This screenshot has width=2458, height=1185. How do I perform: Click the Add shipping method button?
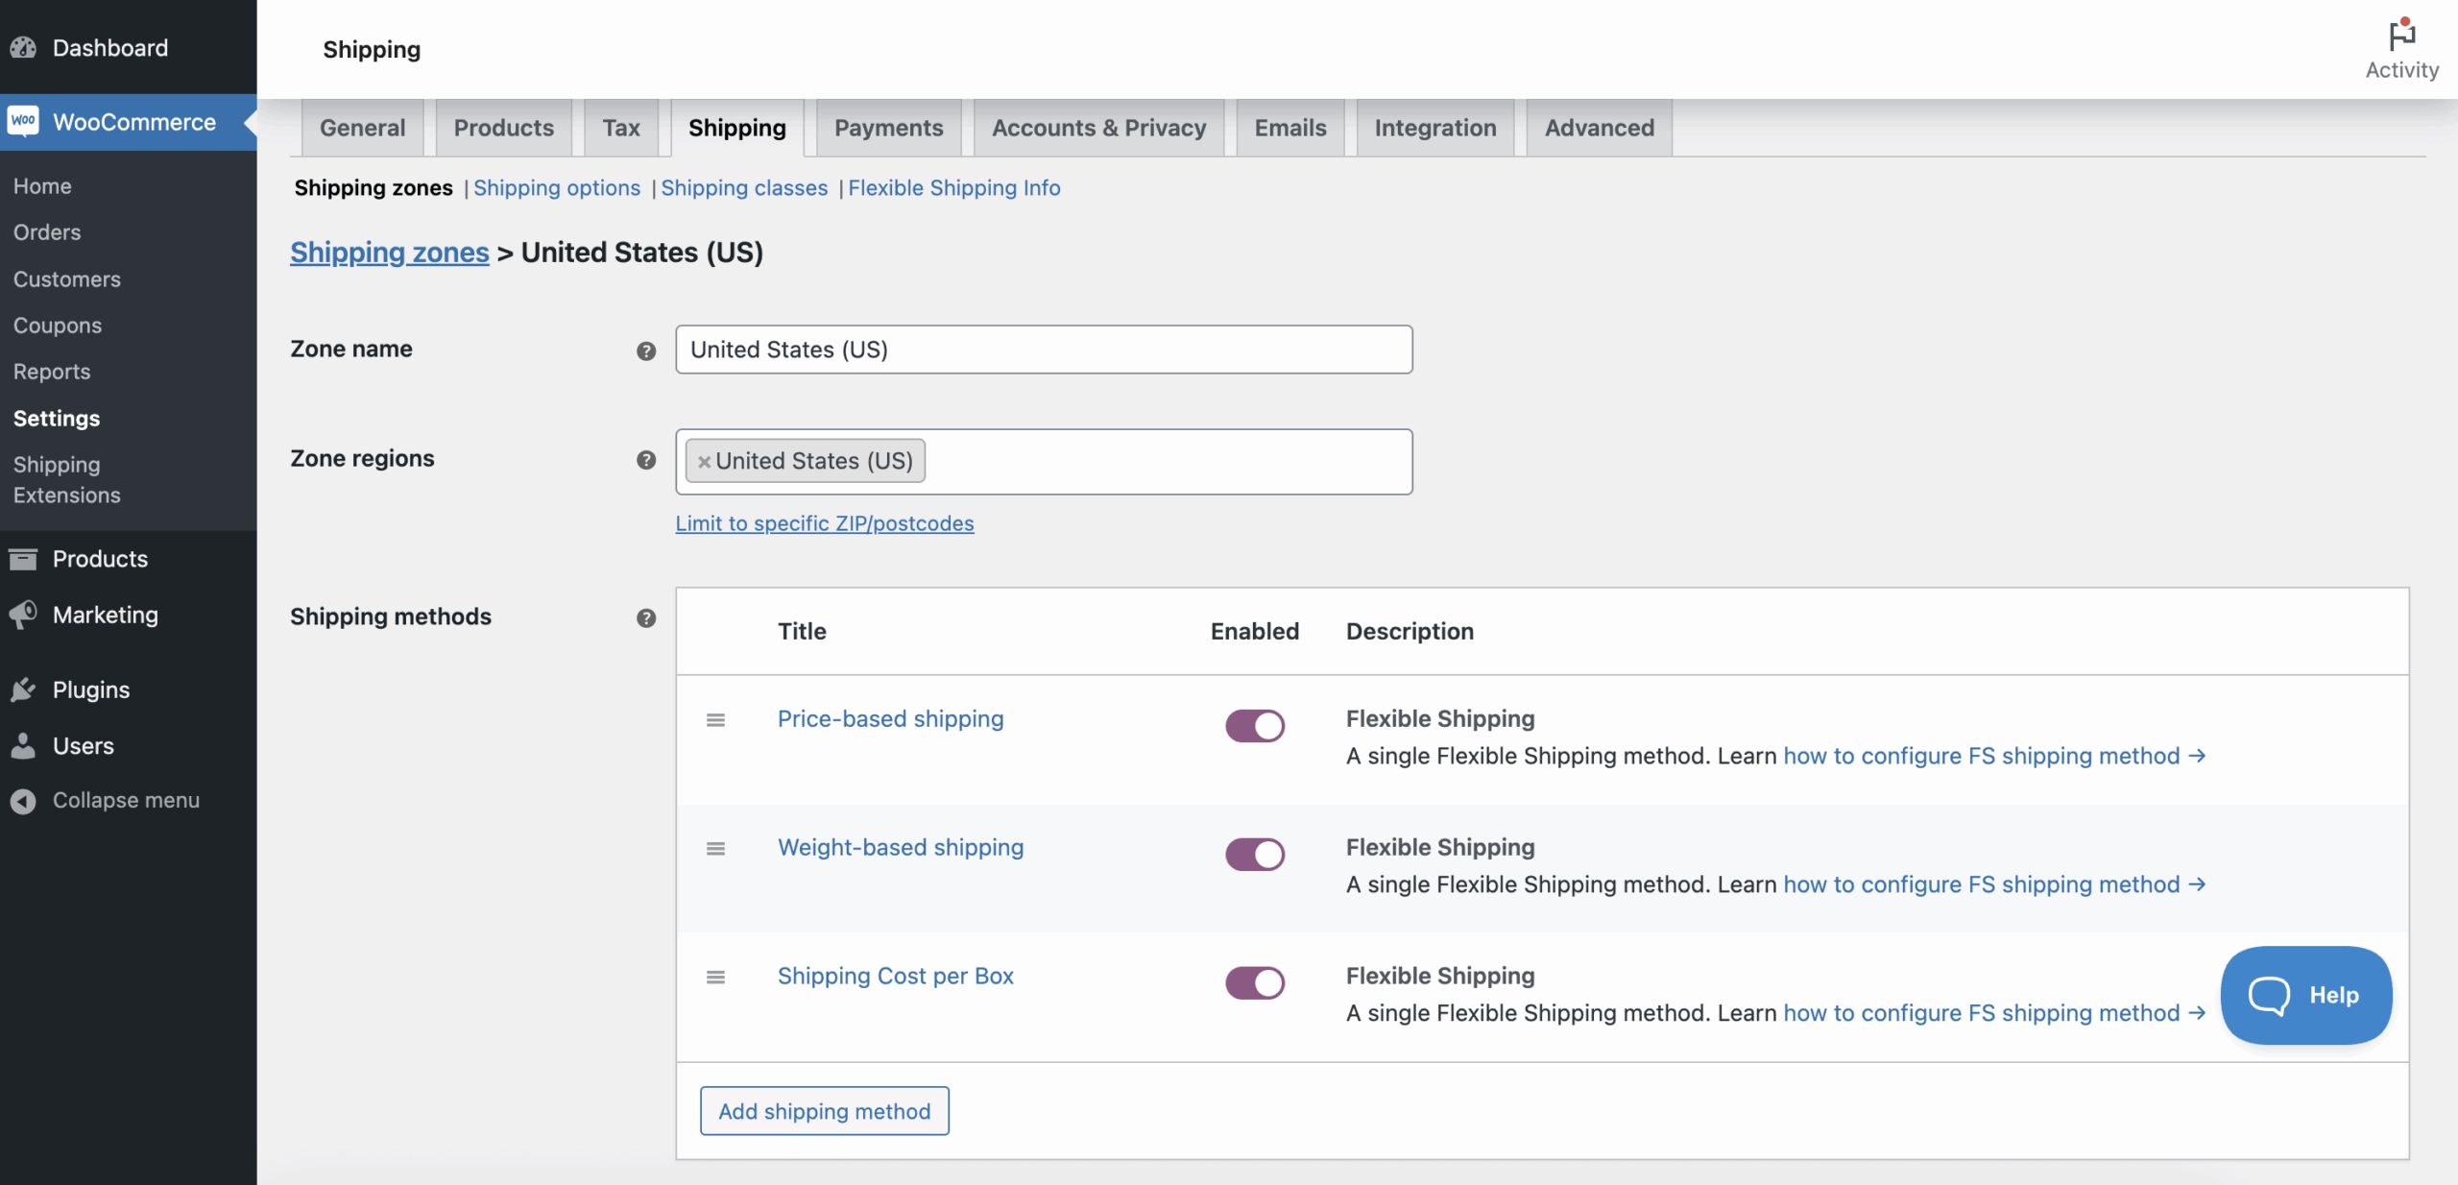click(x=824, y=1110)
